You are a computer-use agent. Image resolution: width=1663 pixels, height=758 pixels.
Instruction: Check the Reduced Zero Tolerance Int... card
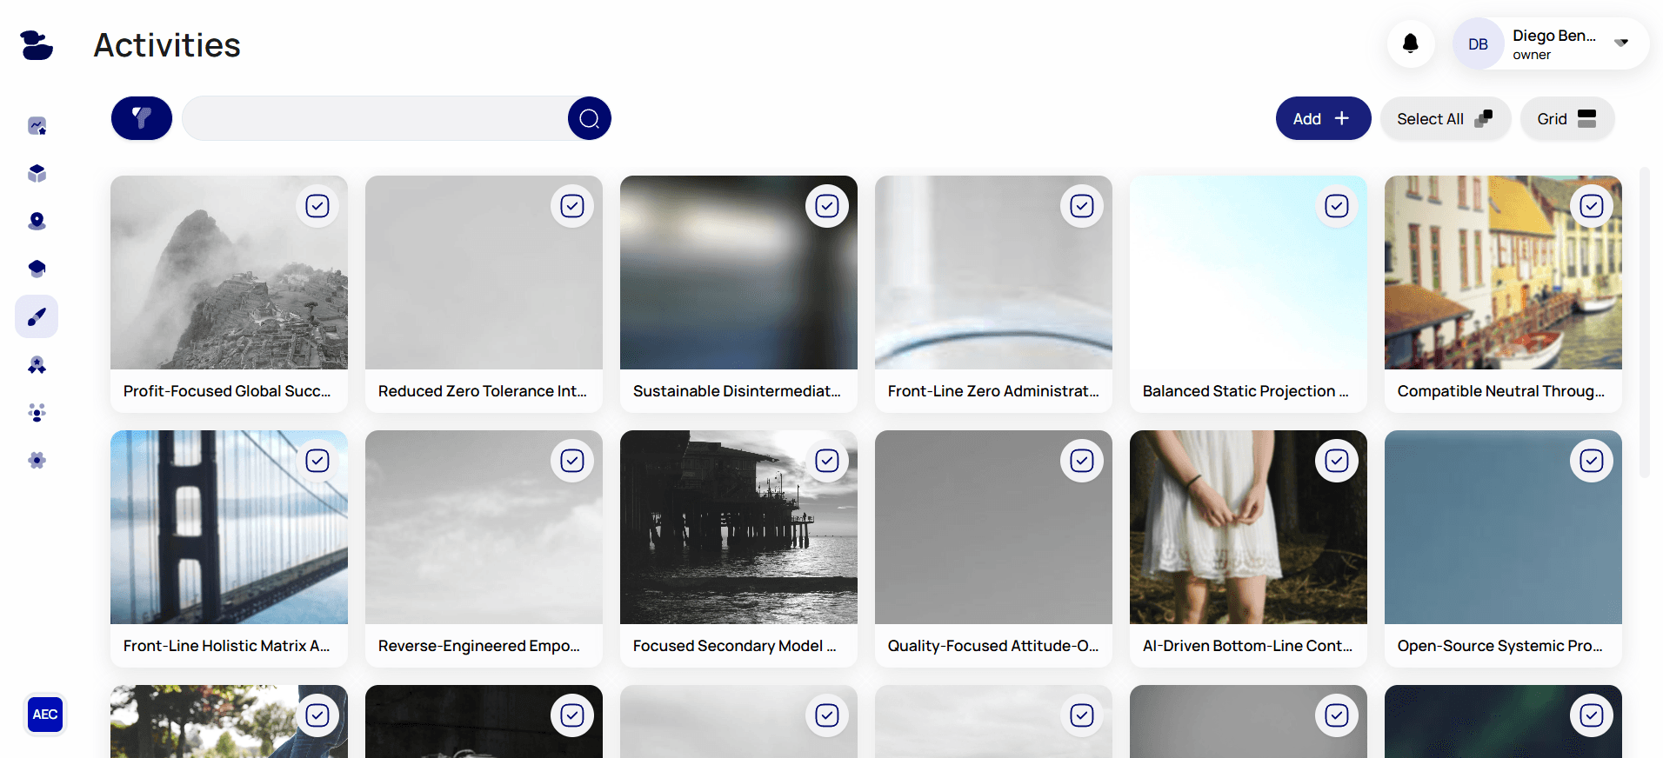point(572,206)
